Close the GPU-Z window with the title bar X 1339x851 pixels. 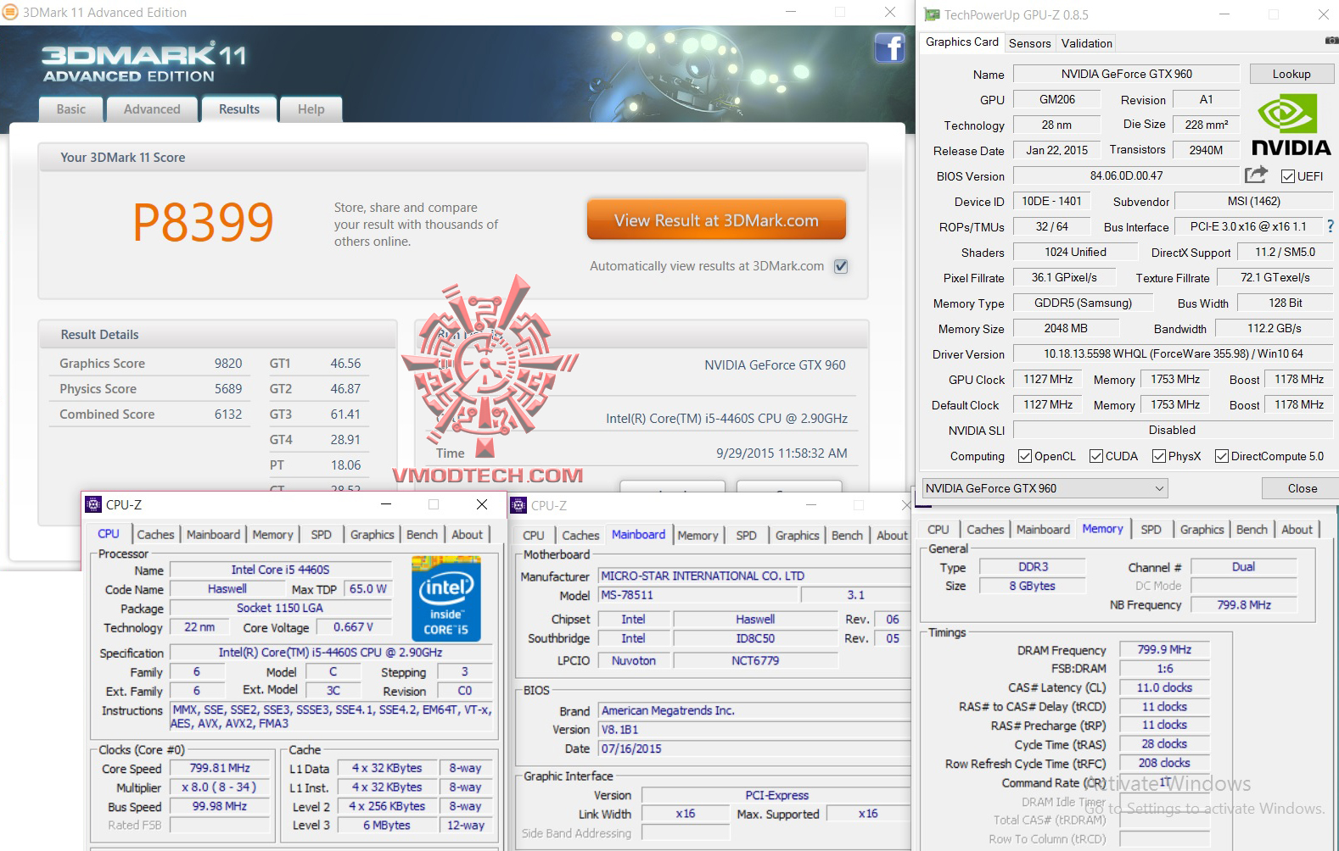pos(1323,14)
